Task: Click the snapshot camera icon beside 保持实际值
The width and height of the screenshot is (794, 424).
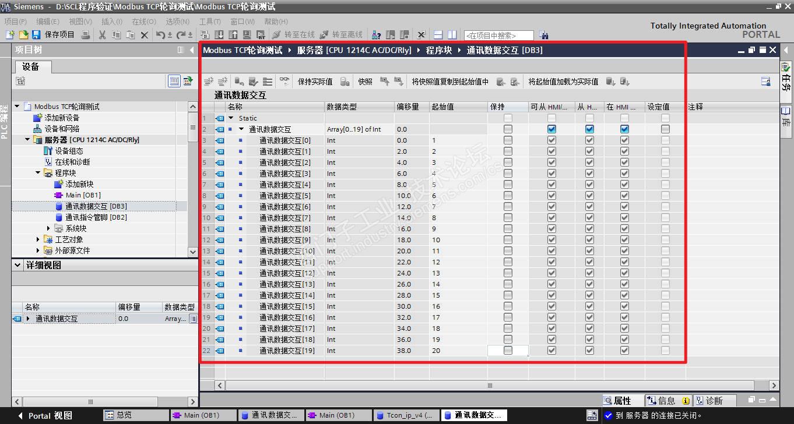Action: pos(345,82)
